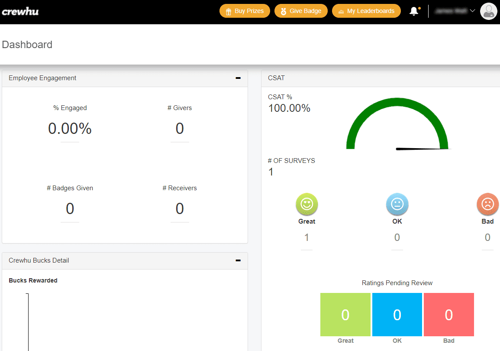Click the gift icon on Buy Prizes
500x351 pixels.
229,11
